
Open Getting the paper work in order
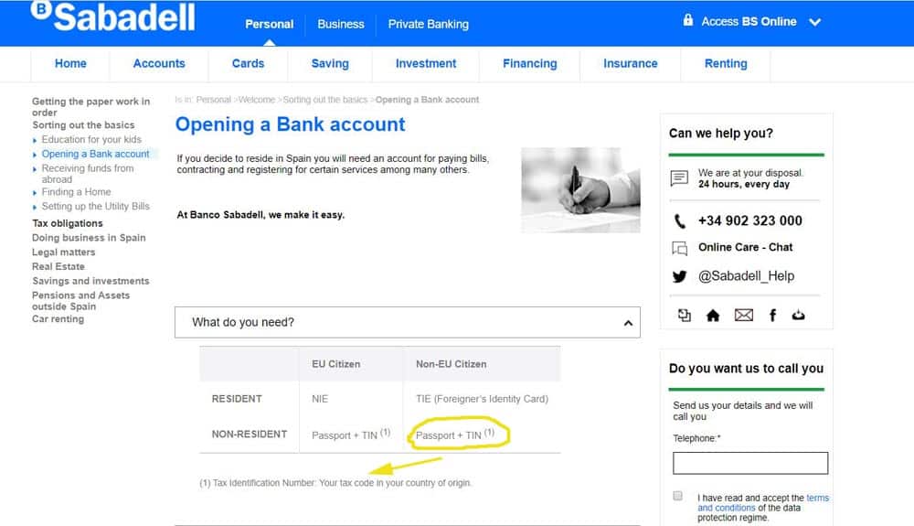tap(90, 107)
